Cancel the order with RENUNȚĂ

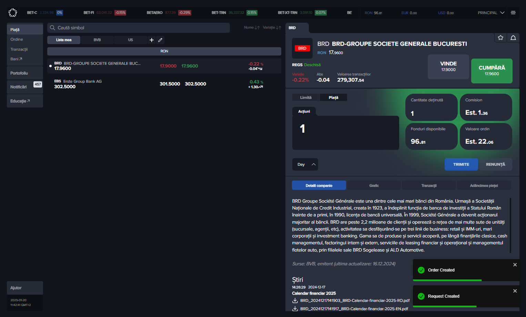pos(495,164)
